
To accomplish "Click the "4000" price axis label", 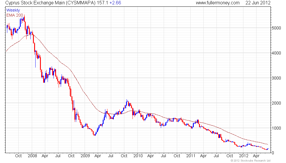I will (x=276, y=53).
